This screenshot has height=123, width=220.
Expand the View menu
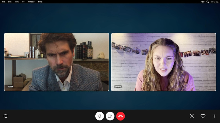point(17,2)
